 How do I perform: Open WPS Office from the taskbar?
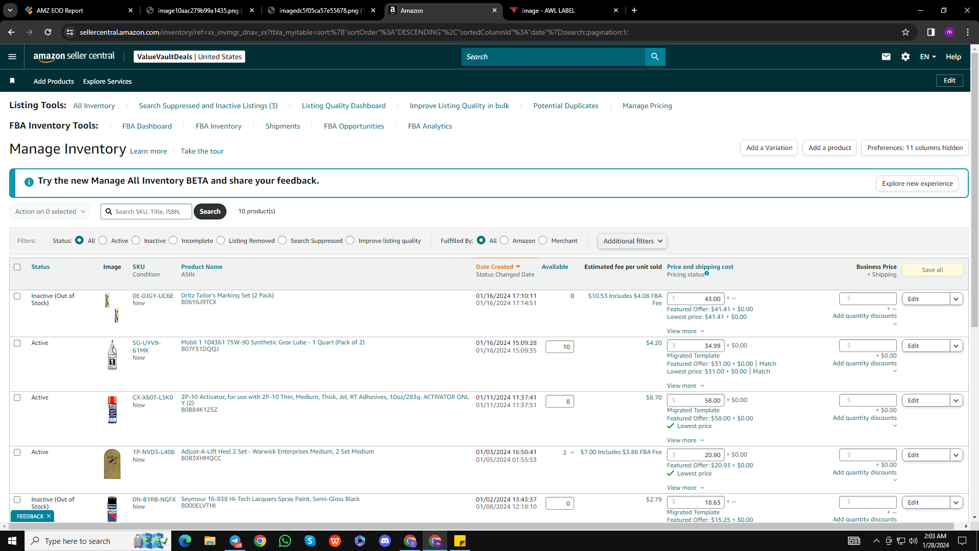click(335, 541)
